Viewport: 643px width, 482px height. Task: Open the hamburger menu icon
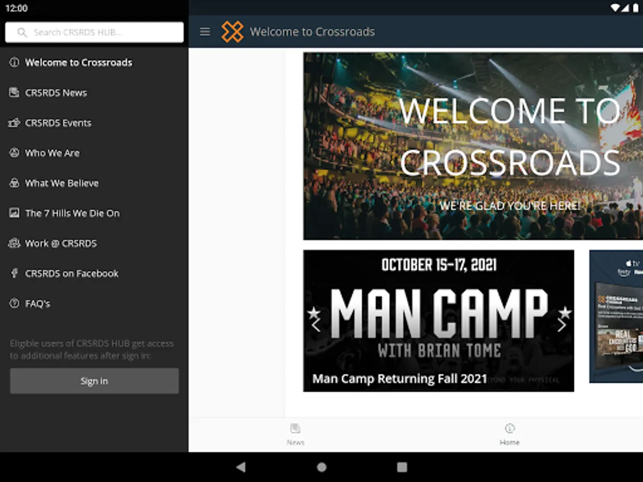coord(205,32)
